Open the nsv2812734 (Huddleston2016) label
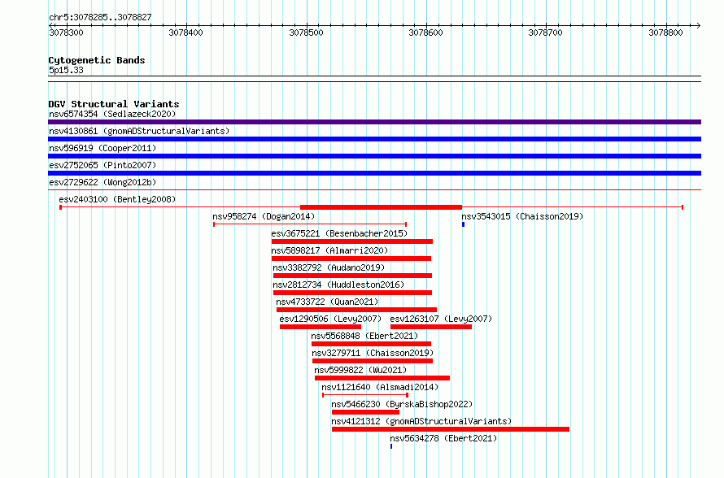Screen dimensions: 724x478 tap(338, 285)
